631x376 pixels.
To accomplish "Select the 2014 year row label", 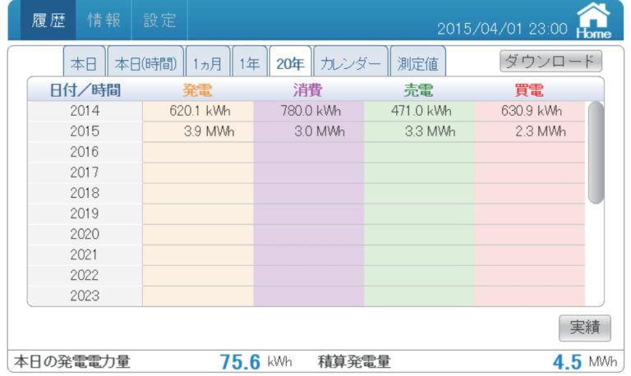I will [x=85, y=111].
